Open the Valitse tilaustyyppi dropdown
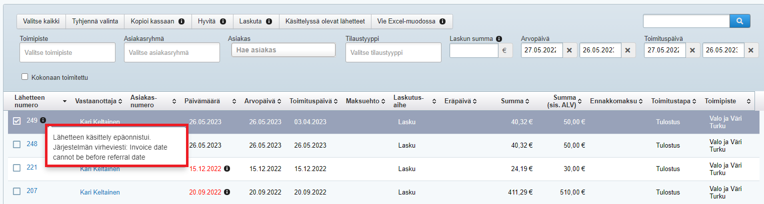This screenshot has height=204, width=764. (x=393, y=52)
